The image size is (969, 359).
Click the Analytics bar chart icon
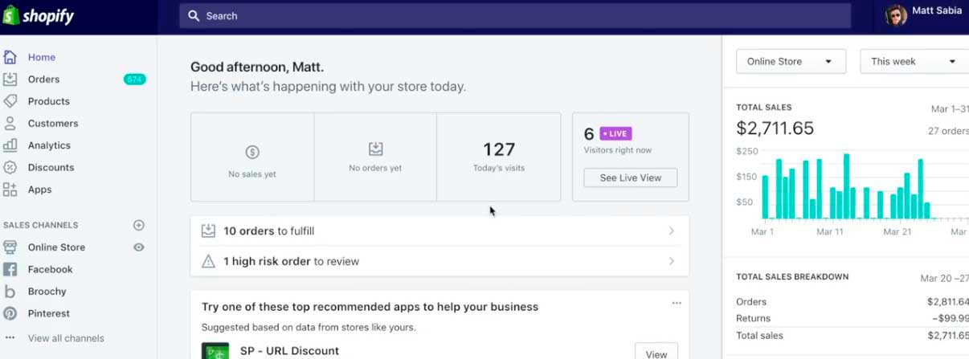(x=10, y=145)
